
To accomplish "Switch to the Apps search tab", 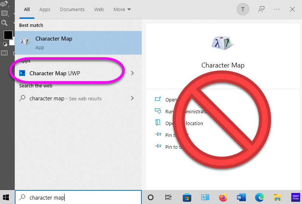I will (x=45, y=10).
